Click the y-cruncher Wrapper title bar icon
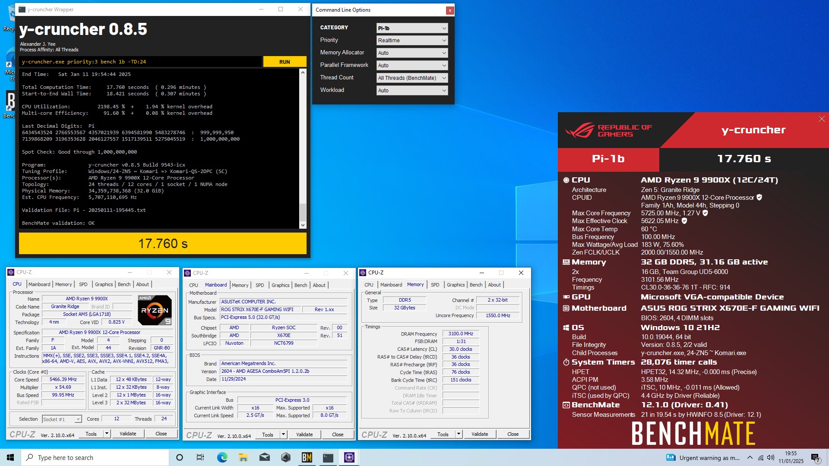The width and height of the screenshot is (829, 466). tap(22, 9)
